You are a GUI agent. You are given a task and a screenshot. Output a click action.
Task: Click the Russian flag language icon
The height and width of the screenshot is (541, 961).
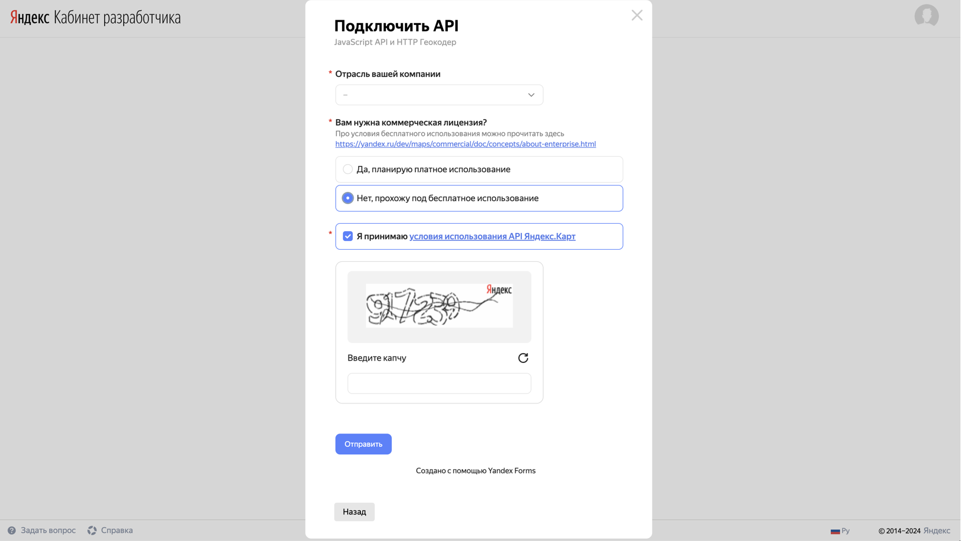[835, 531]
